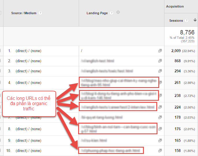Select the (22.94%) percentage
The height and width of the screenshot is (156, 198).
click(188, 51)
